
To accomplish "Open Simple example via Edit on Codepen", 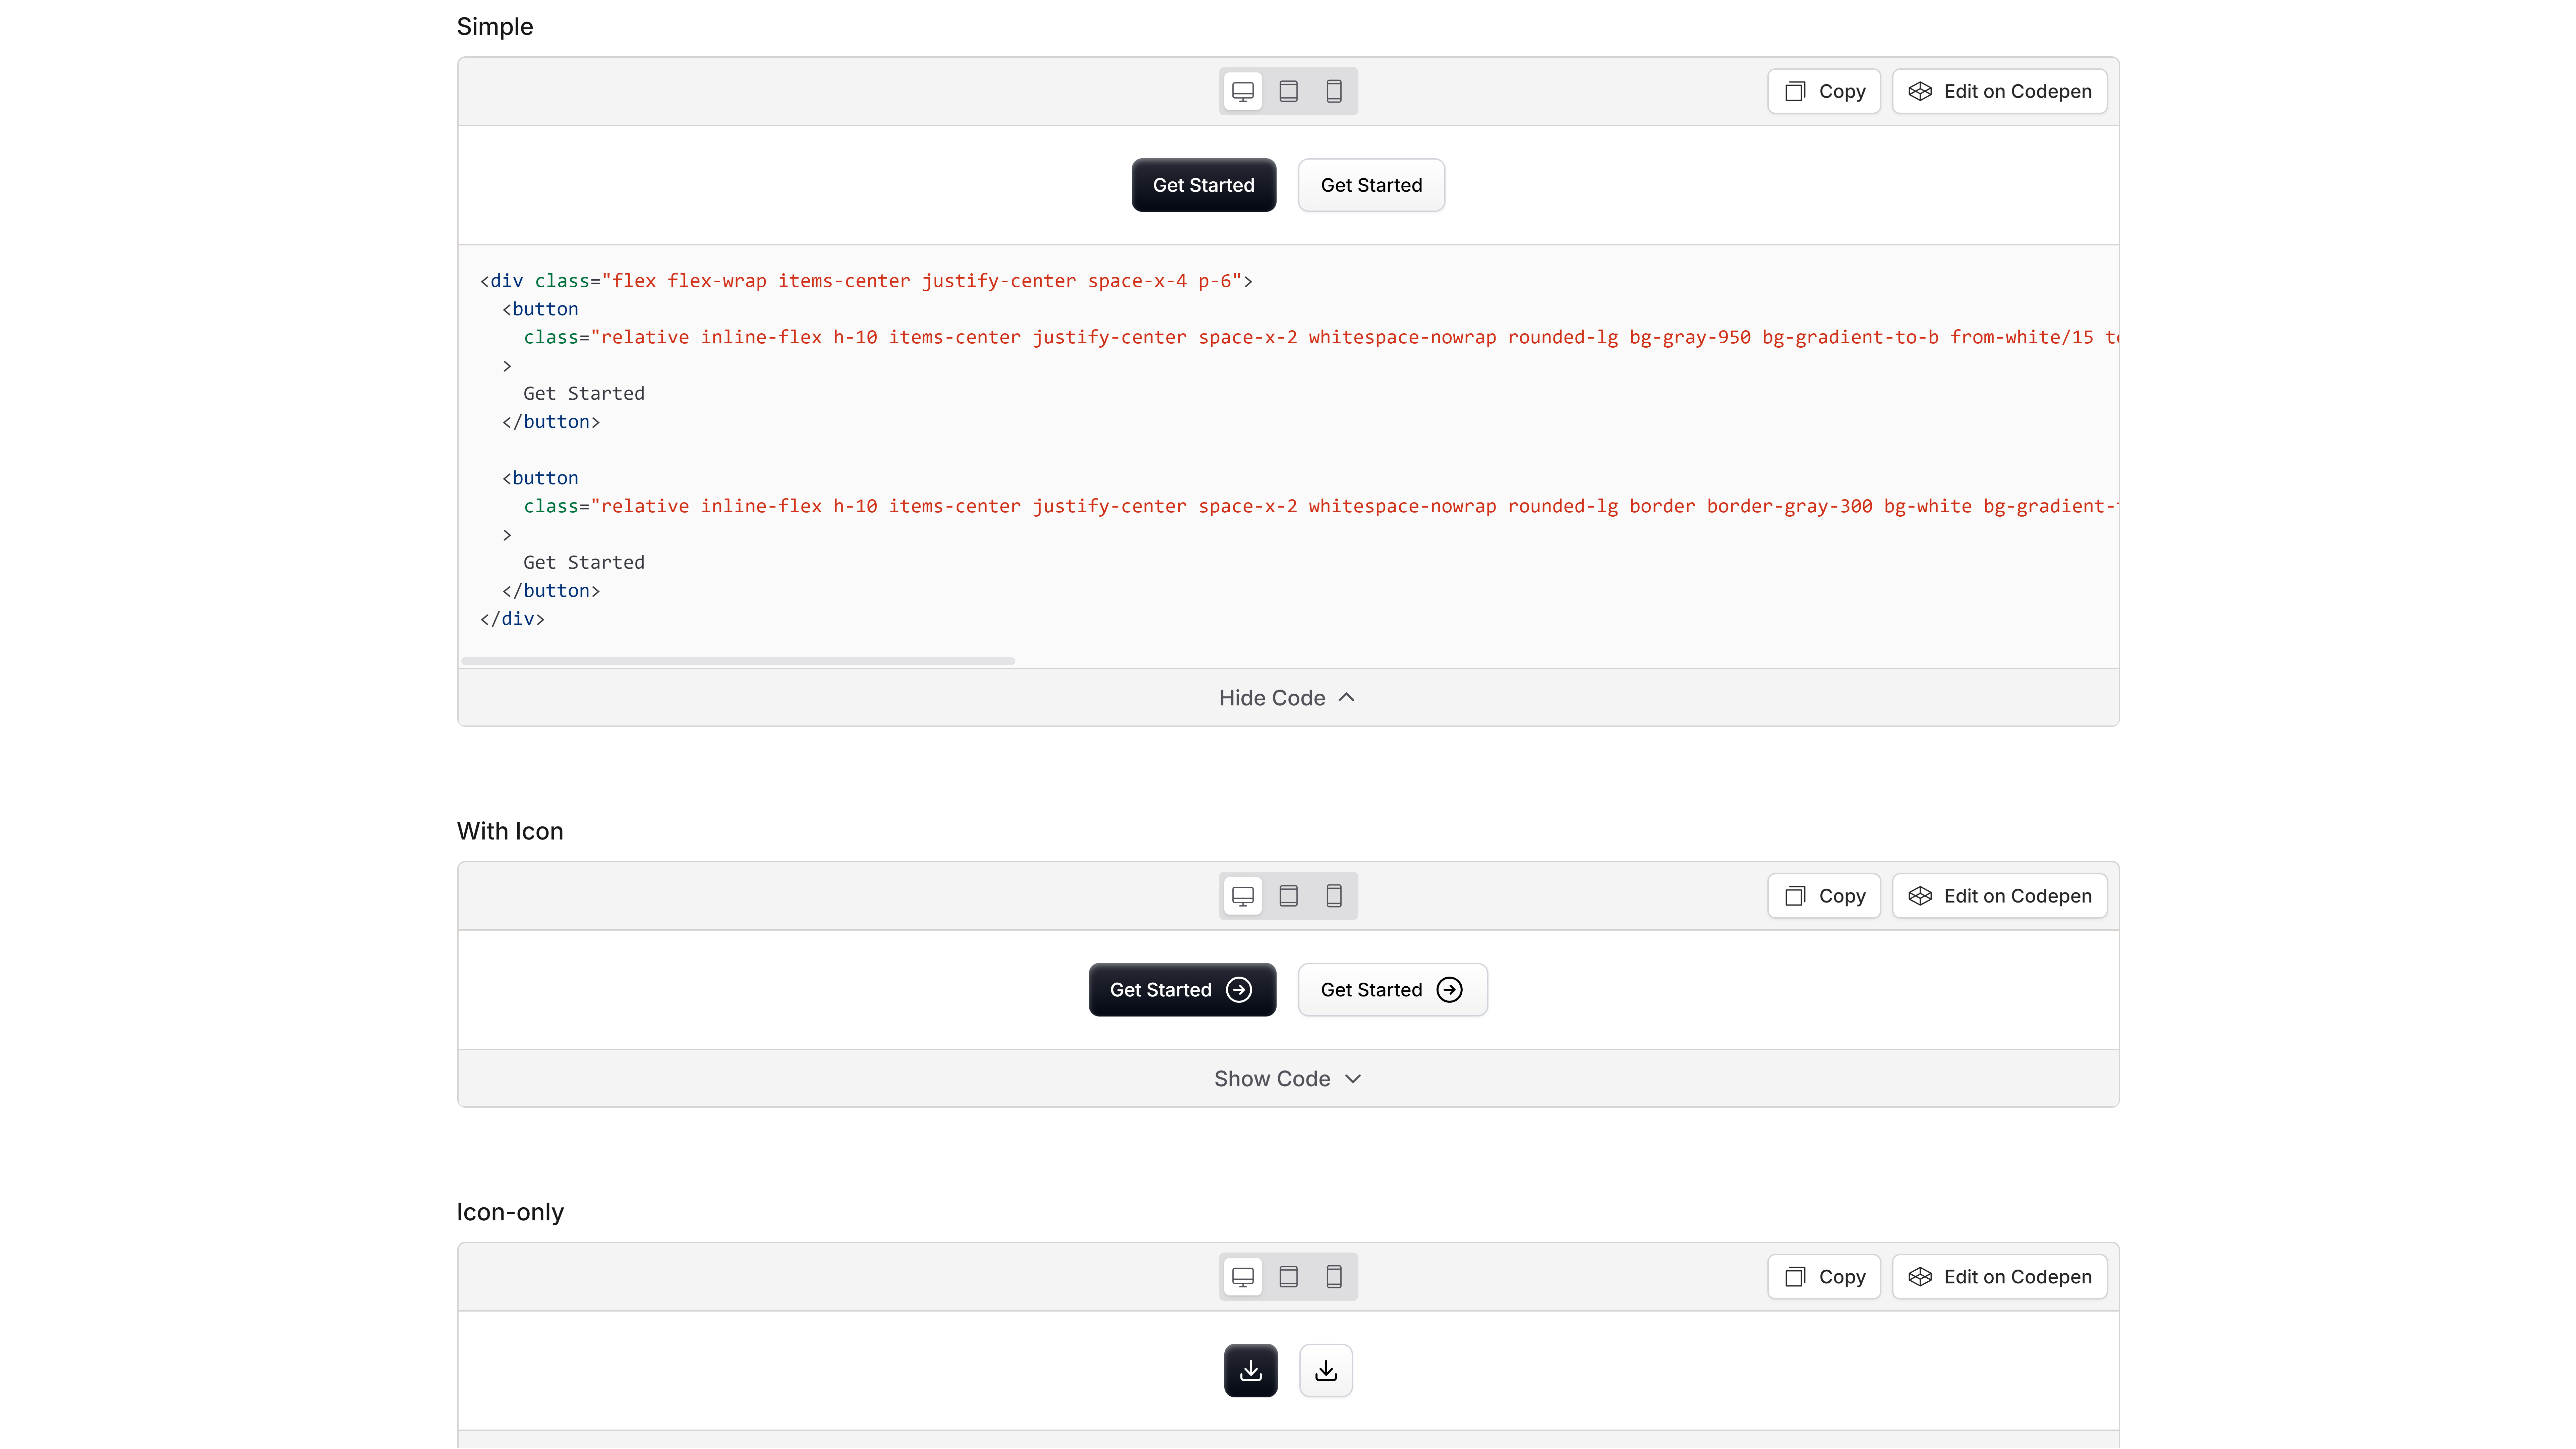I will pos(2000,91).
